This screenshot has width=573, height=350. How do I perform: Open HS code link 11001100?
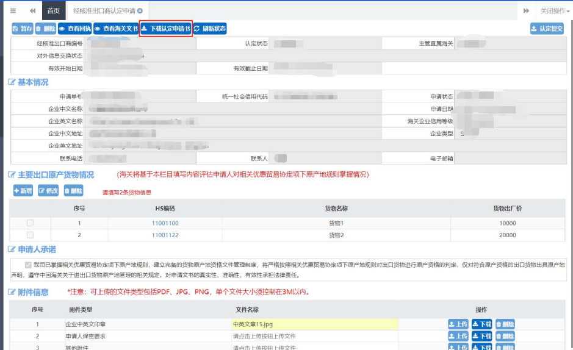click(165, 223)
